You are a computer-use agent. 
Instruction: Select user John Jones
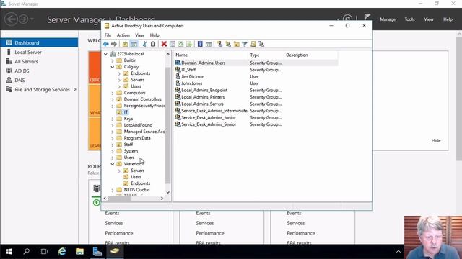point(191,83)
